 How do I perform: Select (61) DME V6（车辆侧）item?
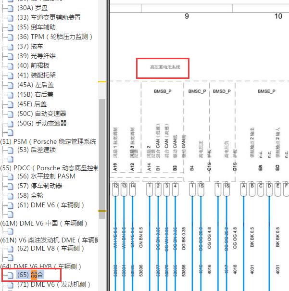pos(50,205)
